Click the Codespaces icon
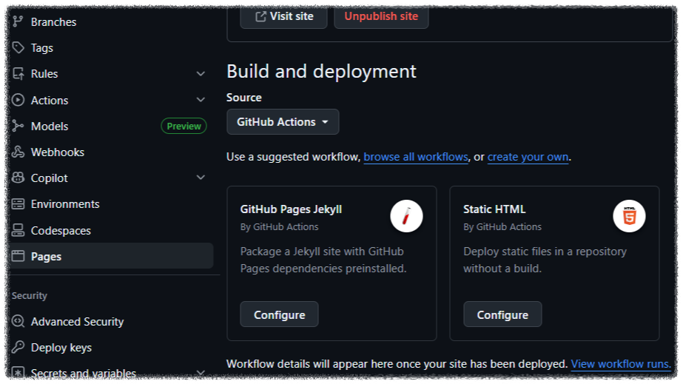 [x=18, y=230]
